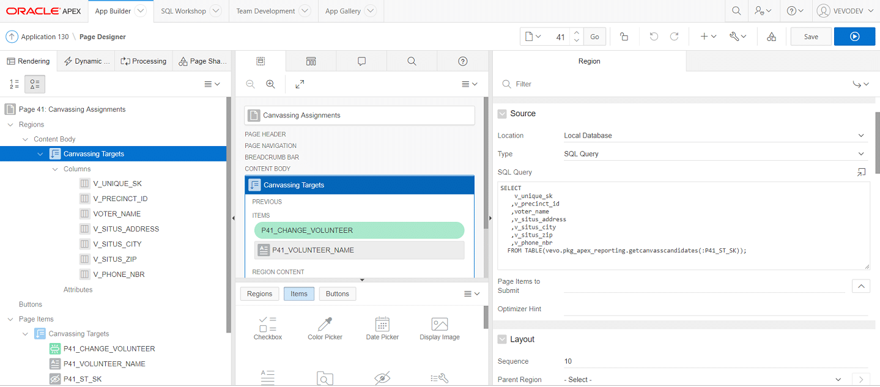Viewport: 880px width, 387px height.
Task: Select the Help icon in the Layout pane
Action: (x=462, y=61)
